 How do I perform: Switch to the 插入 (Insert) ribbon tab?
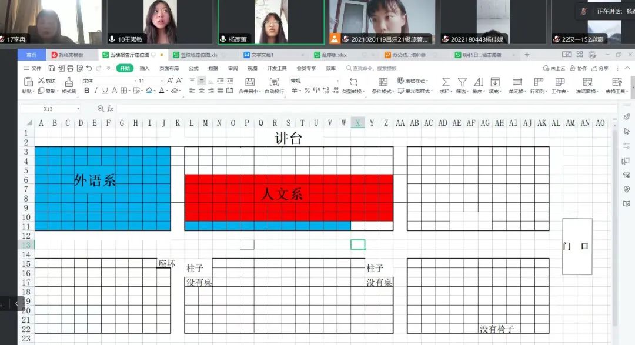[144, 68]
